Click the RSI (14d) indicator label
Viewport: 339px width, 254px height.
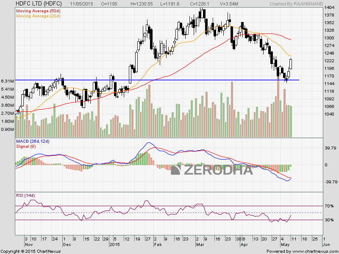pos(25,196)
